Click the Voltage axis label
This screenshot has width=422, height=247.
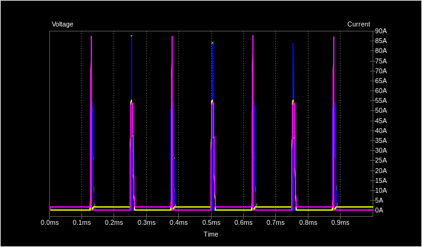coord(62,24)
